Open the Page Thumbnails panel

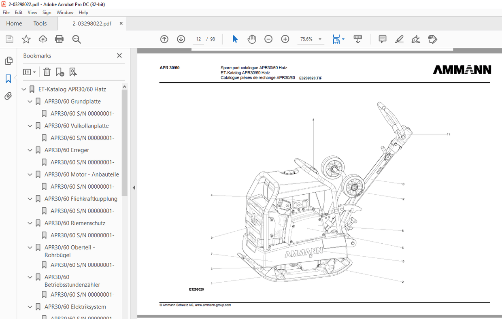(x=9, y=60)
